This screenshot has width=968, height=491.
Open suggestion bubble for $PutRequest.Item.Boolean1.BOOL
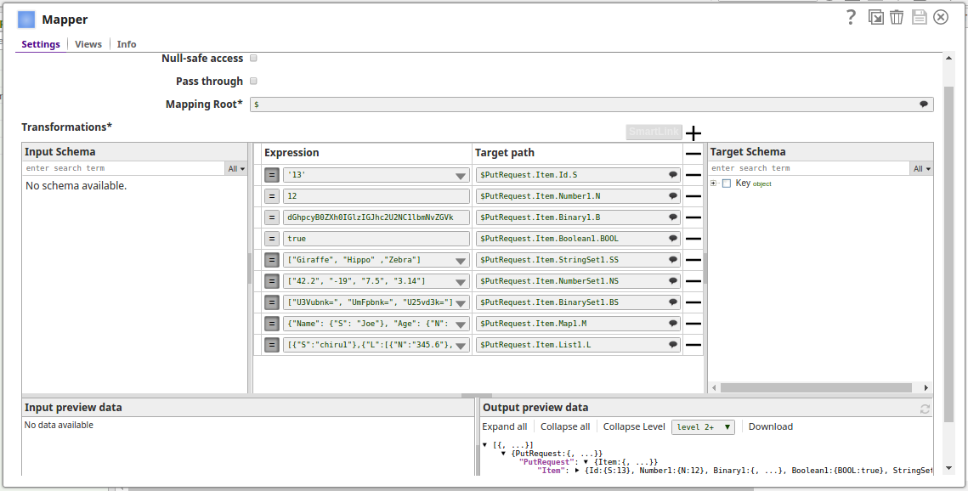coord(673,238)
